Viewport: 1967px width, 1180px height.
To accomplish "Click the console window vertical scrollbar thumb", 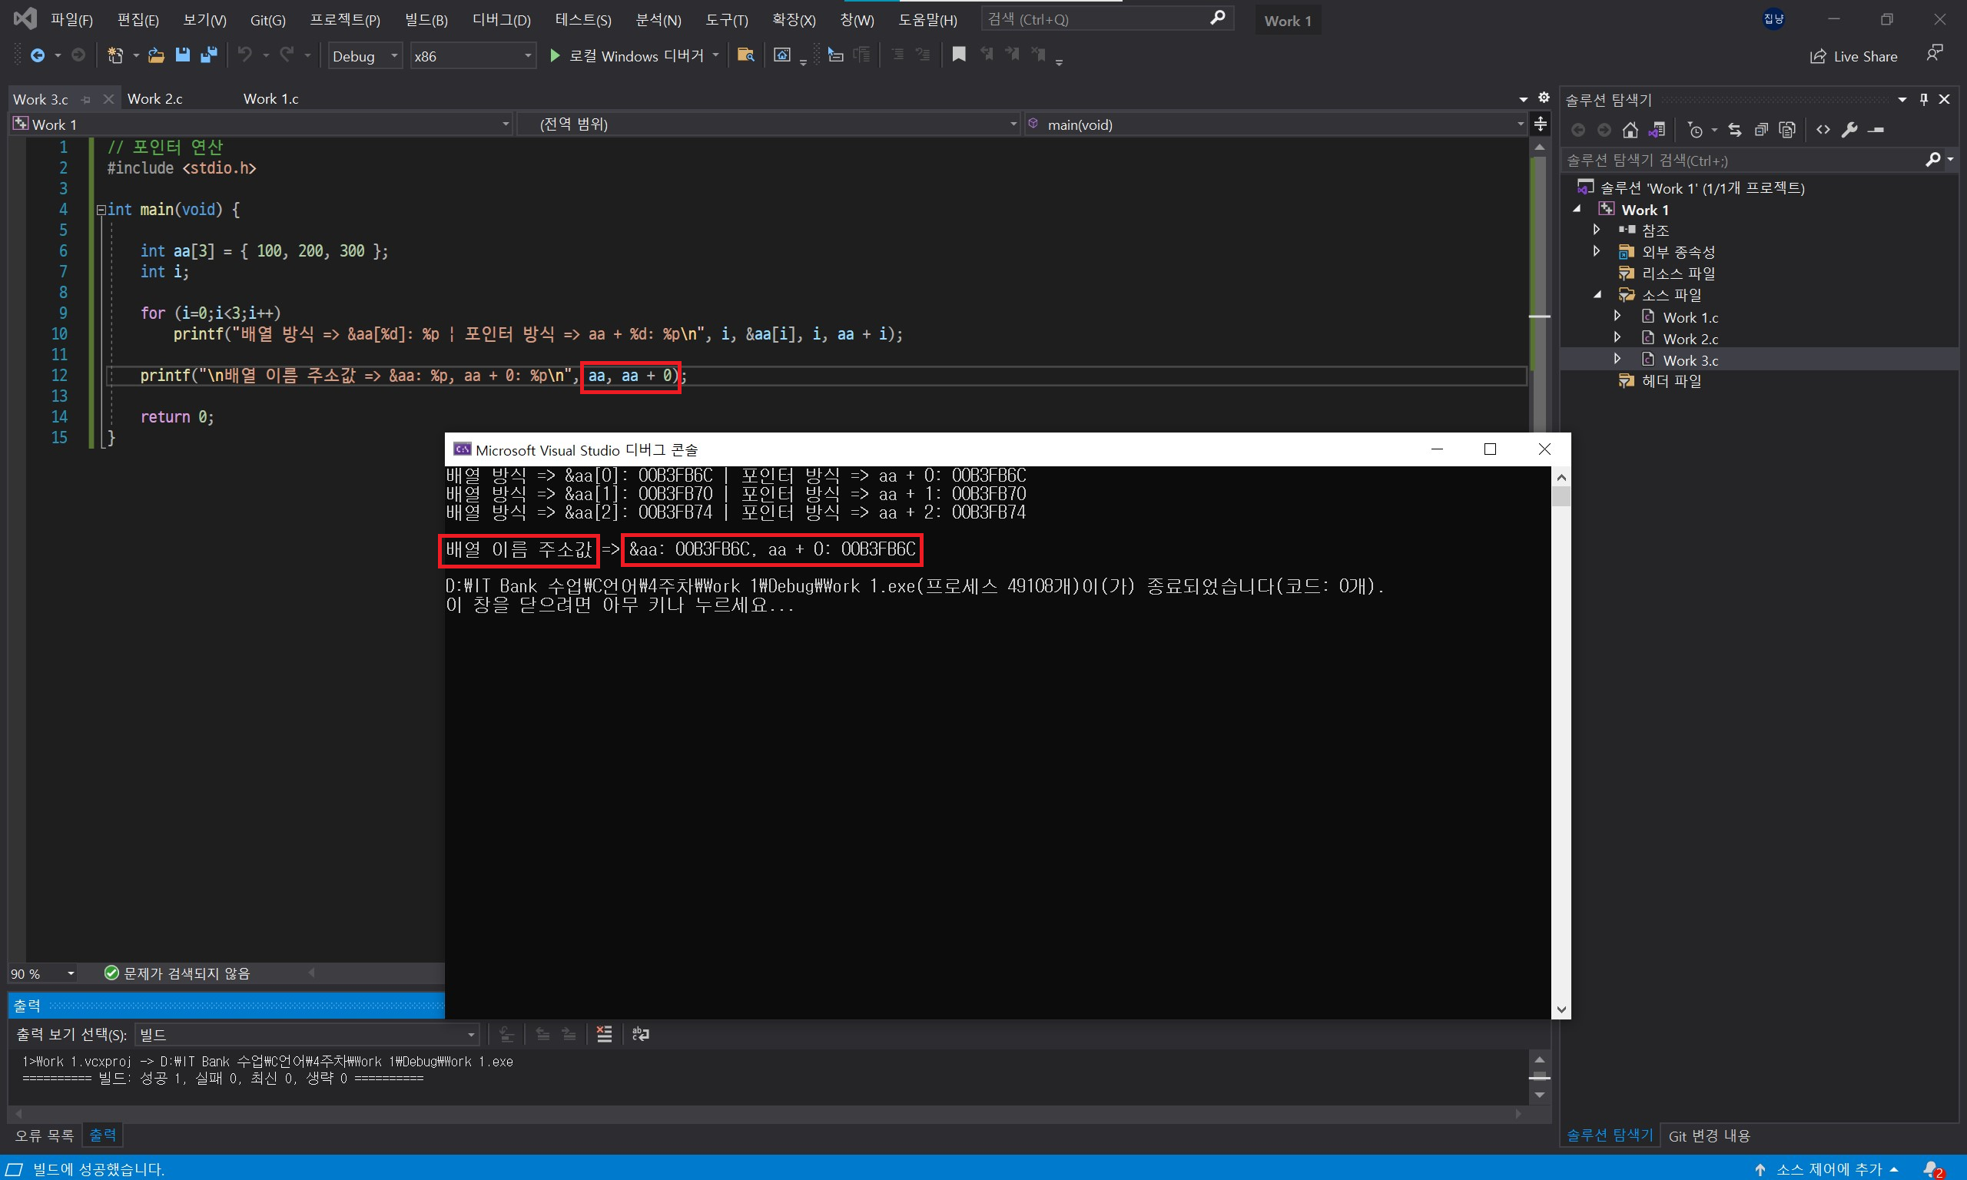I will pyautogui.click(x=1561, y=497).
